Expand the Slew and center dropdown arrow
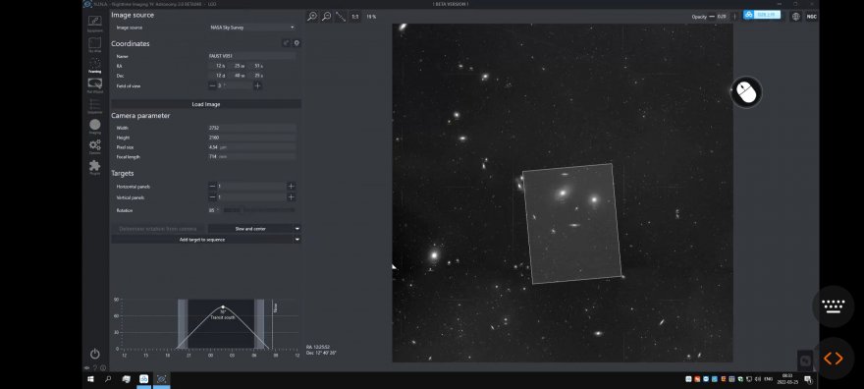Image resolution: width=864 pixels, height=389 pixels. [297, 228]
